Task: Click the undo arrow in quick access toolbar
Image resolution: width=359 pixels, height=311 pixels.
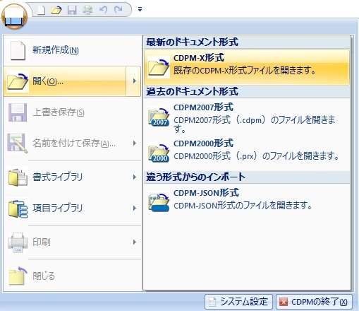Action: click(103, 10)
